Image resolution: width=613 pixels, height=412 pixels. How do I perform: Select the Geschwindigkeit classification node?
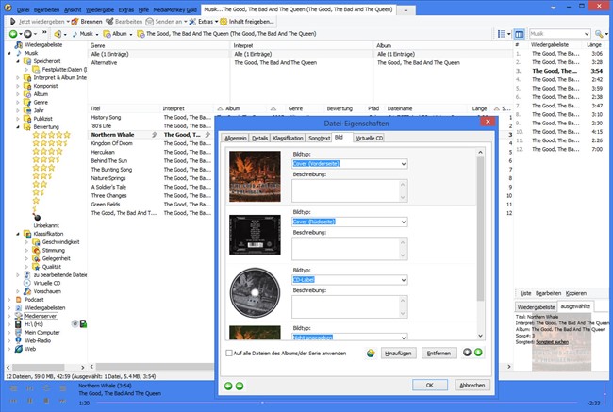point(60,242)
